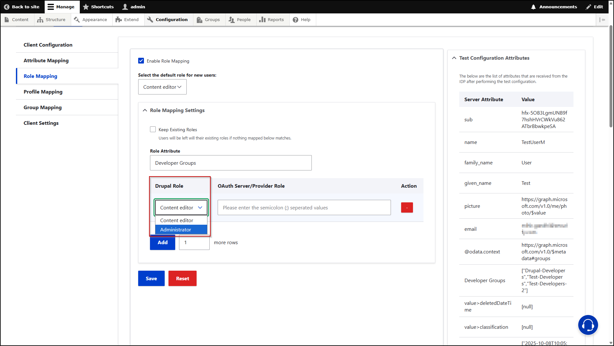This screenshot has width=614, height=346.
Task: Open the default role for new users dropdown
Action: tap(162, 87)
